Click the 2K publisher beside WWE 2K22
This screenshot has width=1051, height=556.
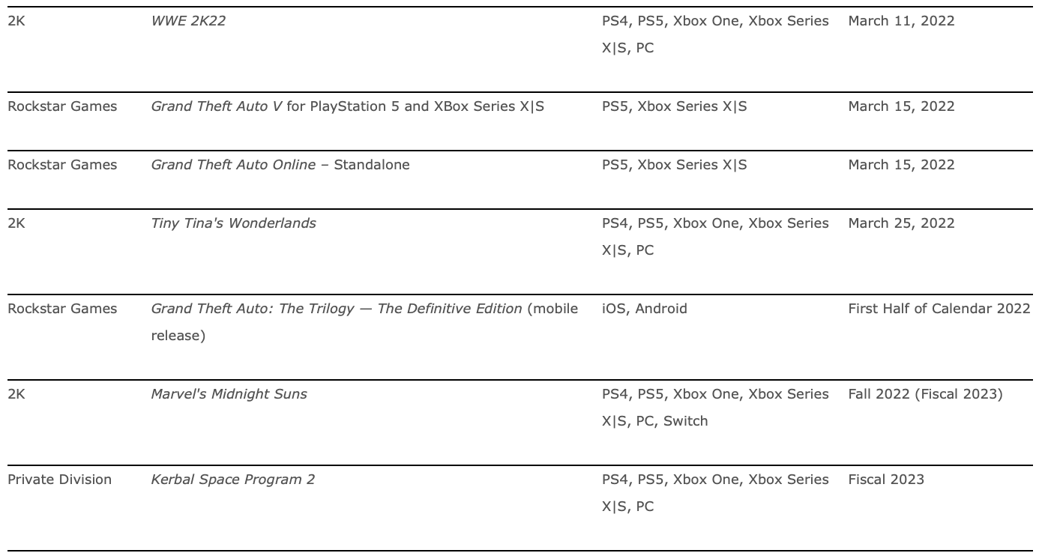pos(16,21)
